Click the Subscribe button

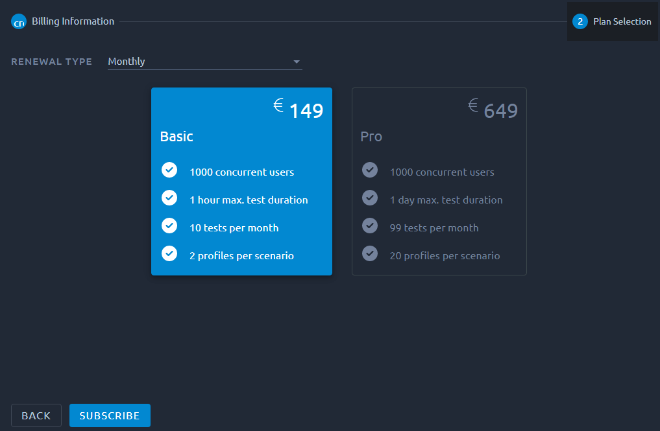(x=110, y=415)
